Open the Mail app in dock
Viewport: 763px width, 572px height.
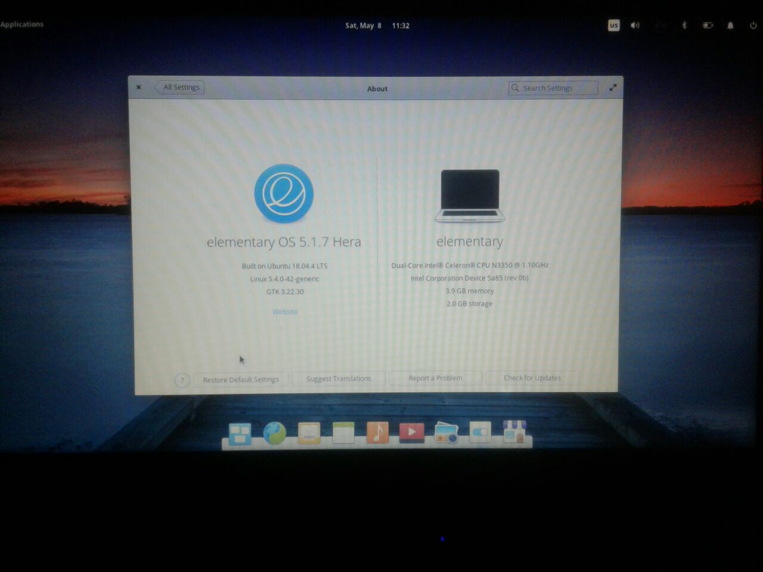pos(309,433)
